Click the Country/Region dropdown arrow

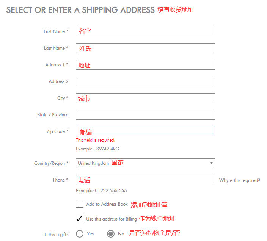(212, 163)
